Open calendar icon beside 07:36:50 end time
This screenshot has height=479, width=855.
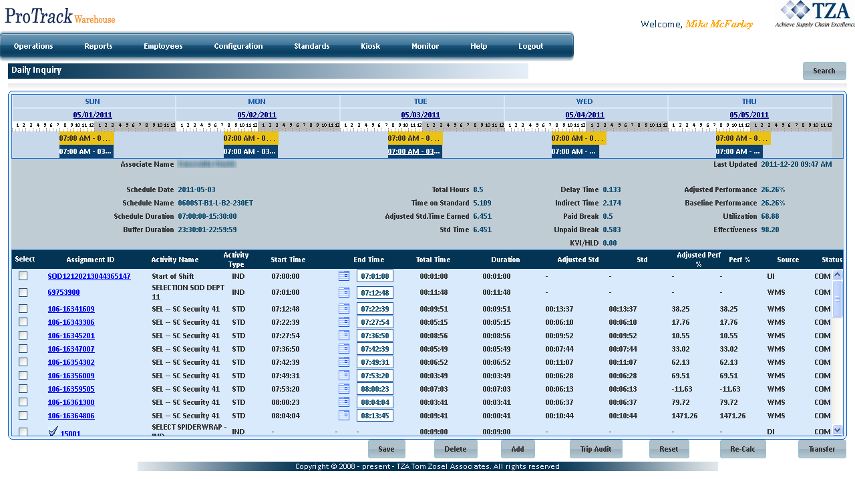point(344,336)
